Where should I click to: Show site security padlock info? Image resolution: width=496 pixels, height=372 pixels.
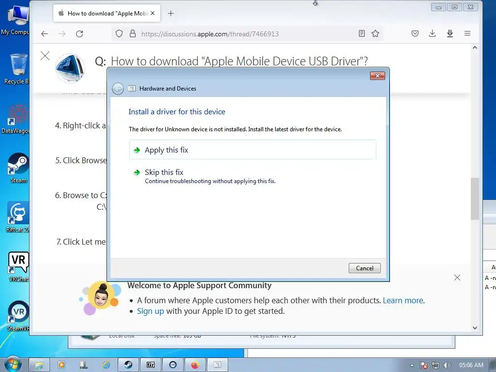coord(133,33)
